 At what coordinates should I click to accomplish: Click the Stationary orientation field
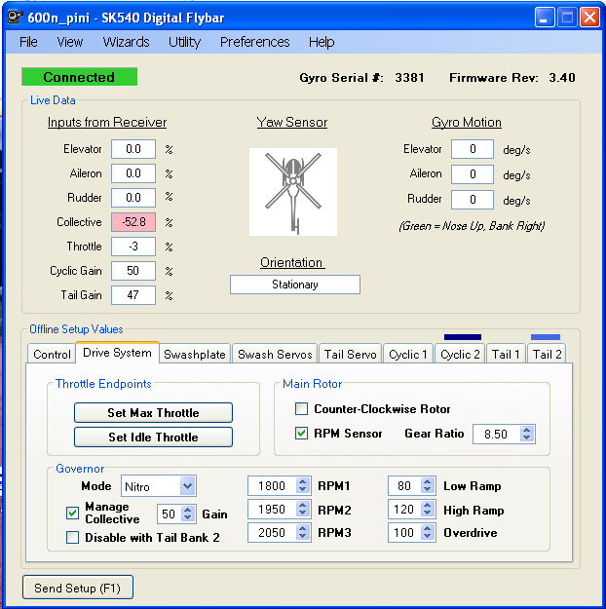[x=295, y=285]
